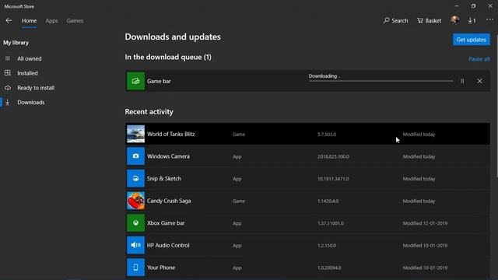Open the three-dot more menu
The height and width of the screenshot is (280, 498).
point(489,20)
